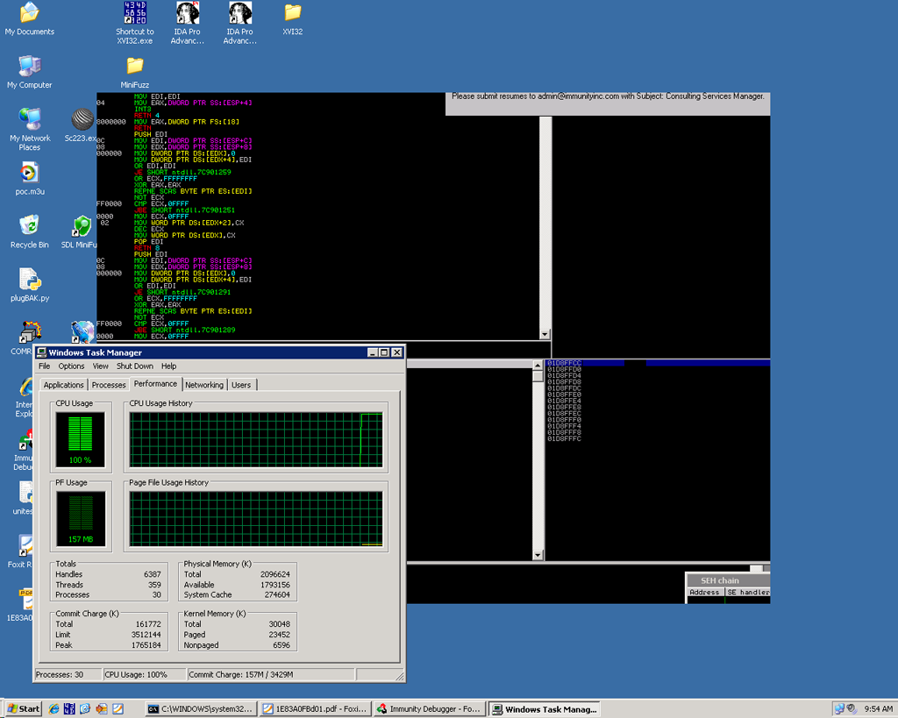Click the Page File Usage History graph
This screenshot has width=898, height=718.
point(256,519)
